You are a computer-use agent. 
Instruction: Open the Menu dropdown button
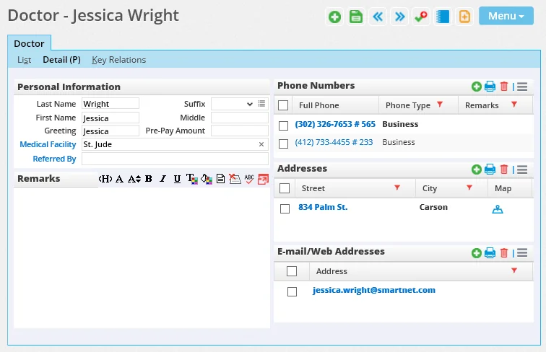pyautogui.click(x=506, y=16)
